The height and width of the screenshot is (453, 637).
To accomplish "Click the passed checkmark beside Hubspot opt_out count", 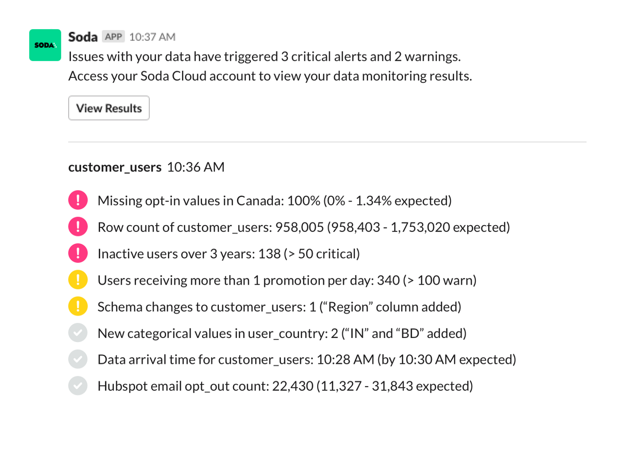I will pyautogui.click(x=78, y=386).
